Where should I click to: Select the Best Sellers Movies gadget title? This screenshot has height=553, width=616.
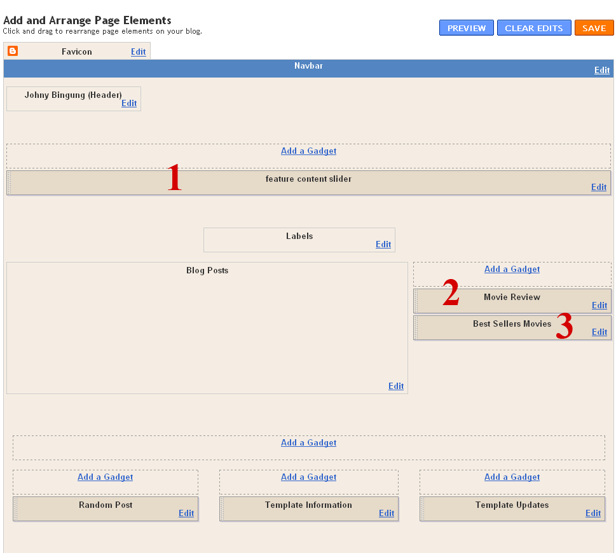pyautogui.click(x=512, y=324)
